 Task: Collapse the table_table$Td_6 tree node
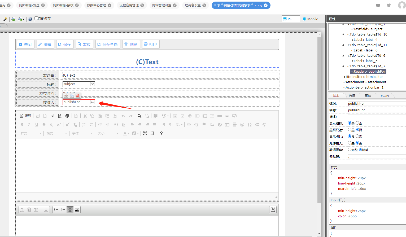click(x=343, y=56)
